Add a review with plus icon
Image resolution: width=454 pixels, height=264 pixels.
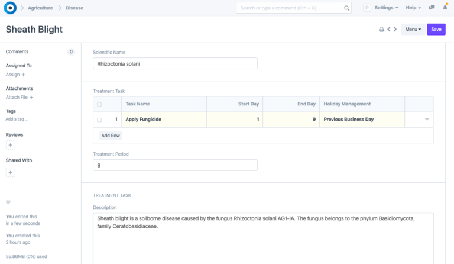click(10, 145)
